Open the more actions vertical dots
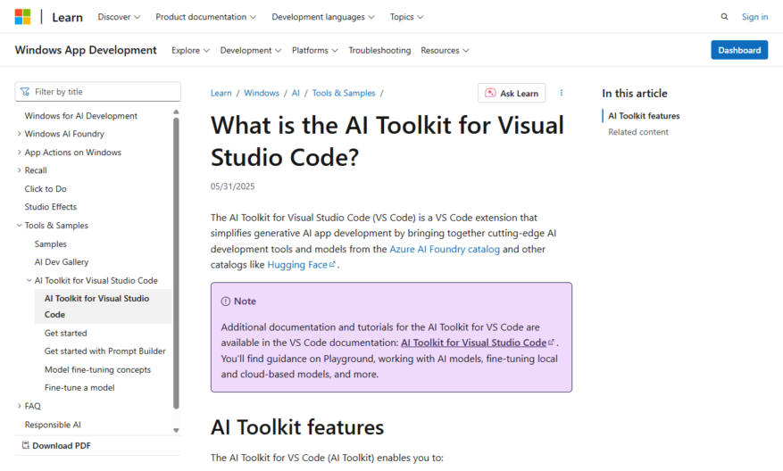 pos(562,93)
